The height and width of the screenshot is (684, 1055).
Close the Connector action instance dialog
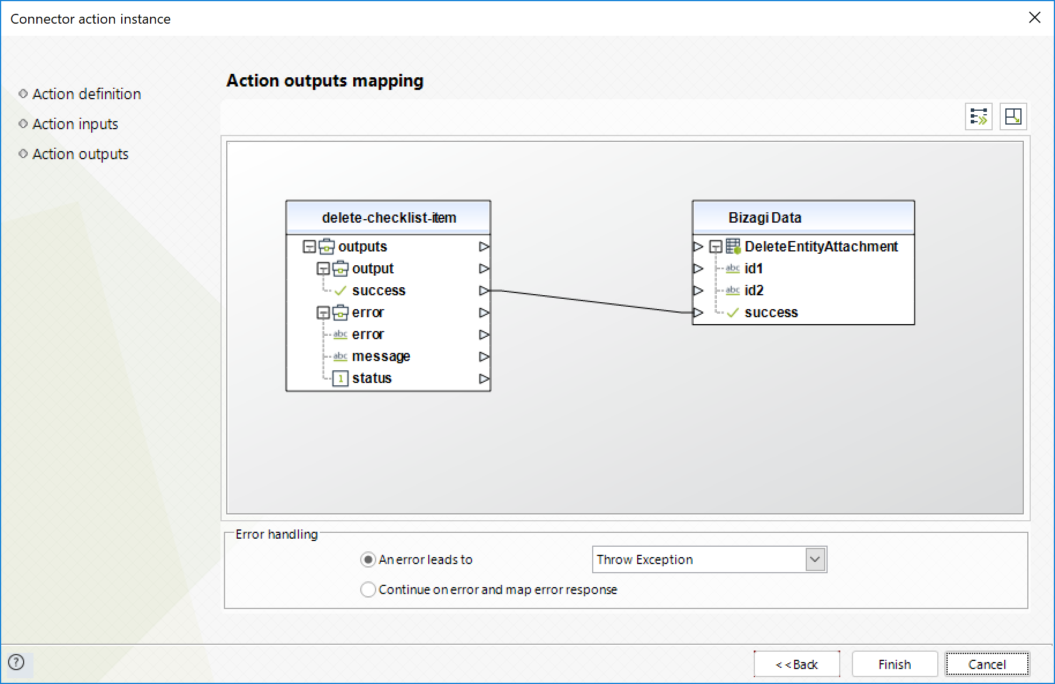[1035, 17]
